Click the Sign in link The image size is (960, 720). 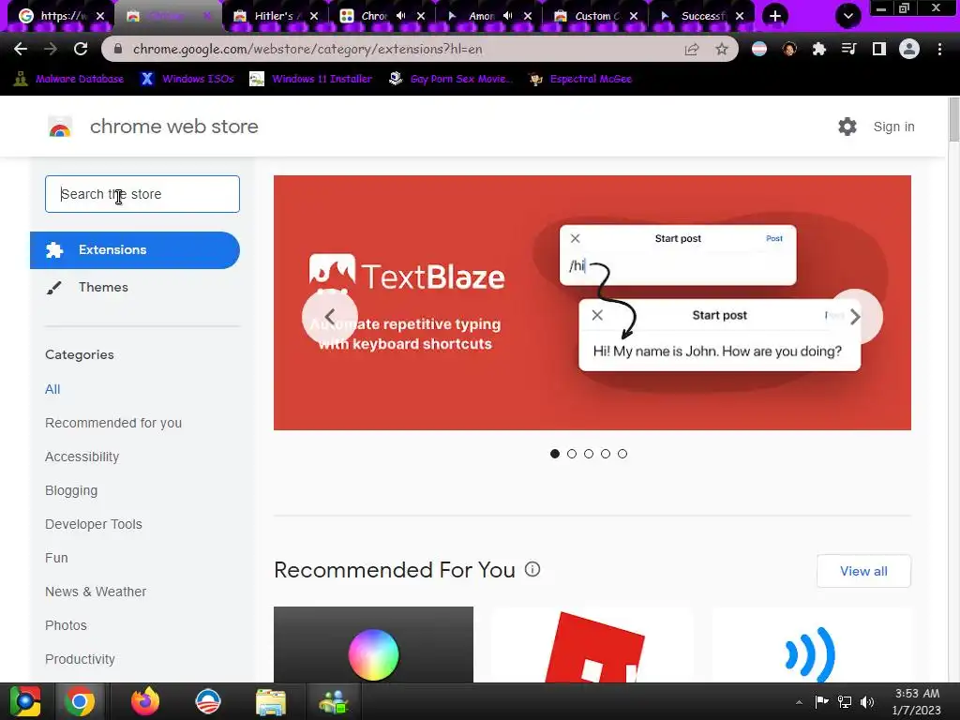[x=893, y=127]
